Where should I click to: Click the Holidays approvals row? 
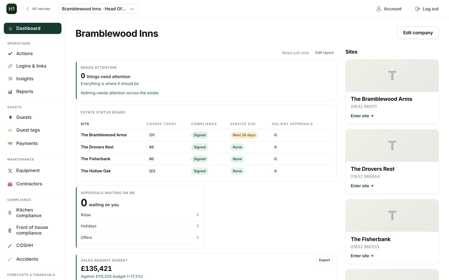[x=140, y=226]
